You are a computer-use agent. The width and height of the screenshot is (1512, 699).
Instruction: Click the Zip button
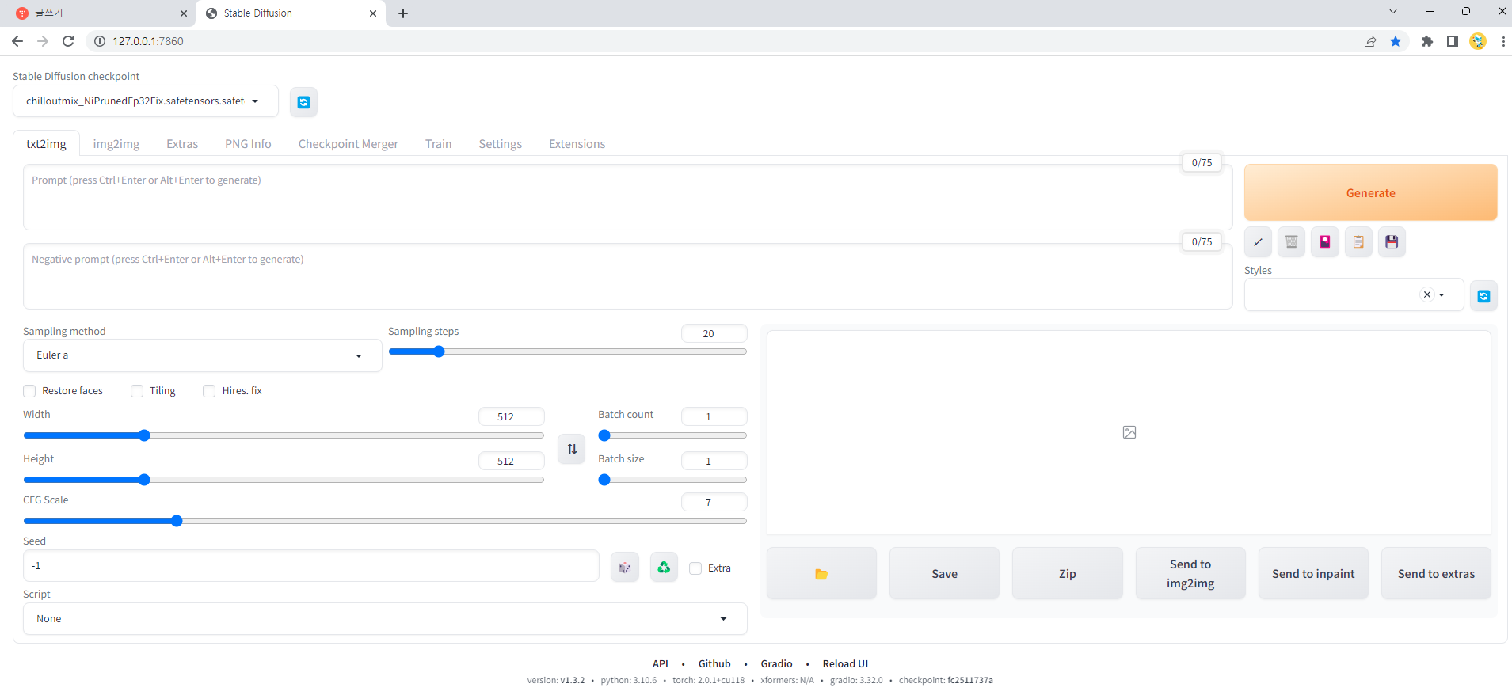(1067, 574)
